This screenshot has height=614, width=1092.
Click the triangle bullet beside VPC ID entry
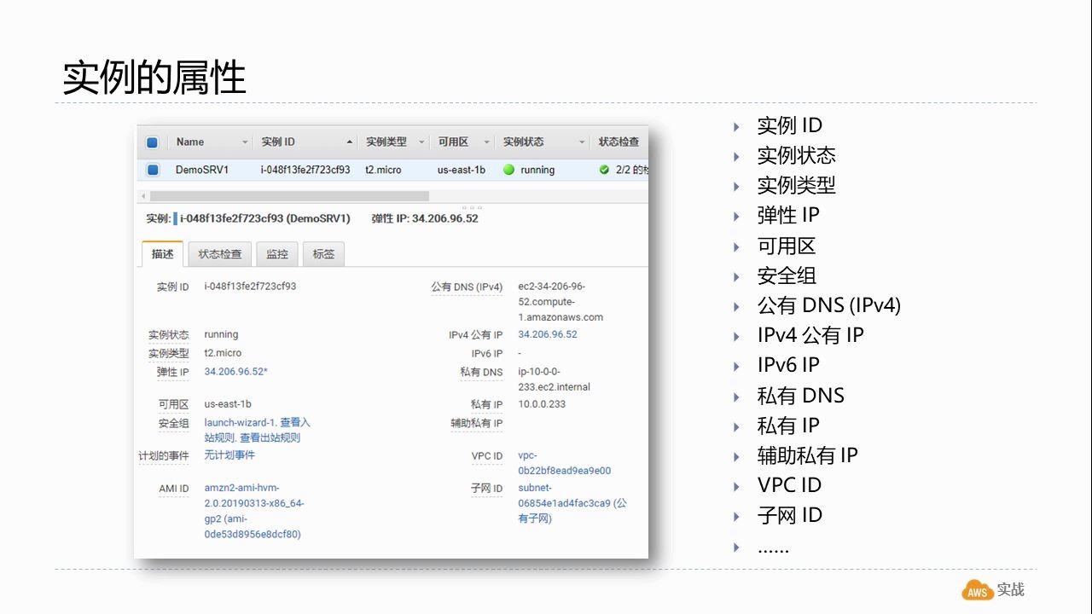pyautogui.click(x=736, y=485)
